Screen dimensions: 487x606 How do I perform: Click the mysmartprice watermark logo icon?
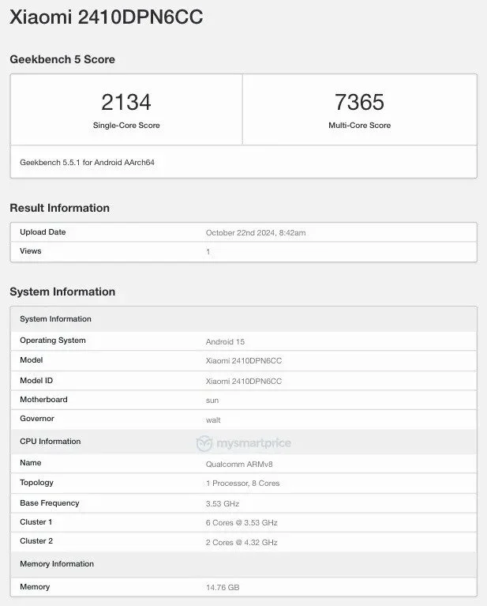204,442
